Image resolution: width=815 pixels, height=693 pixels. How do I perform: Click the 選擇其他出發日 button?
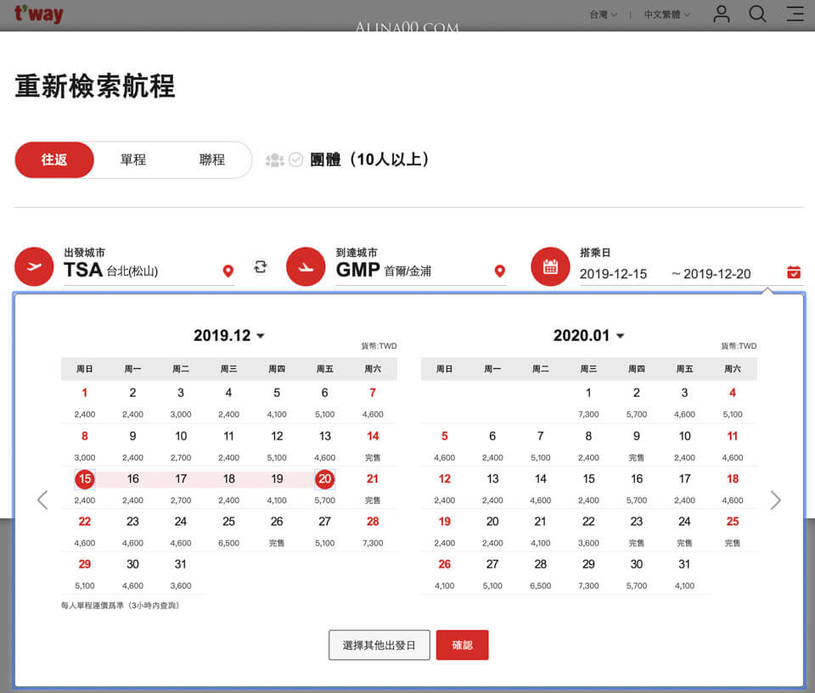click(x=379, y=645)
